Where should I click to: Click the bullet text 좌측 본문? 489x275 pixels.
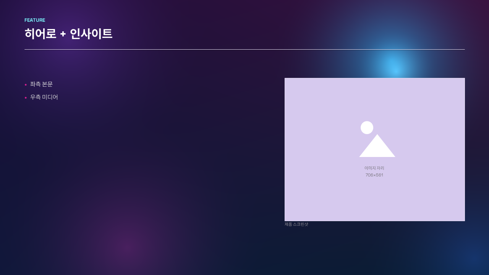41,84
